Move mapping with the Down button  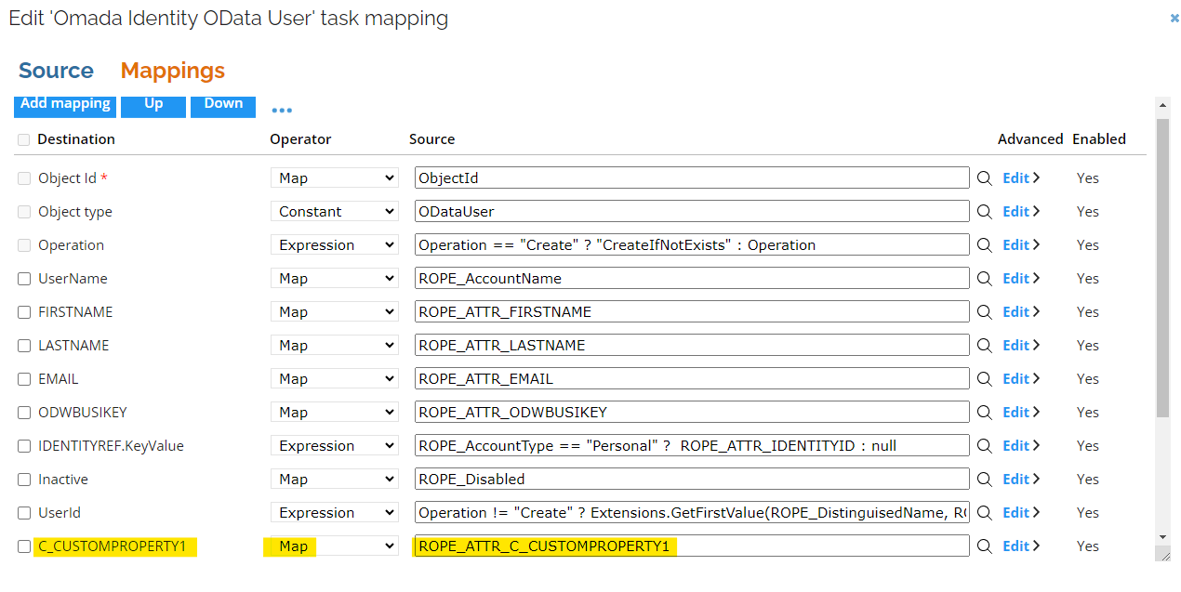tap(223, 106)
